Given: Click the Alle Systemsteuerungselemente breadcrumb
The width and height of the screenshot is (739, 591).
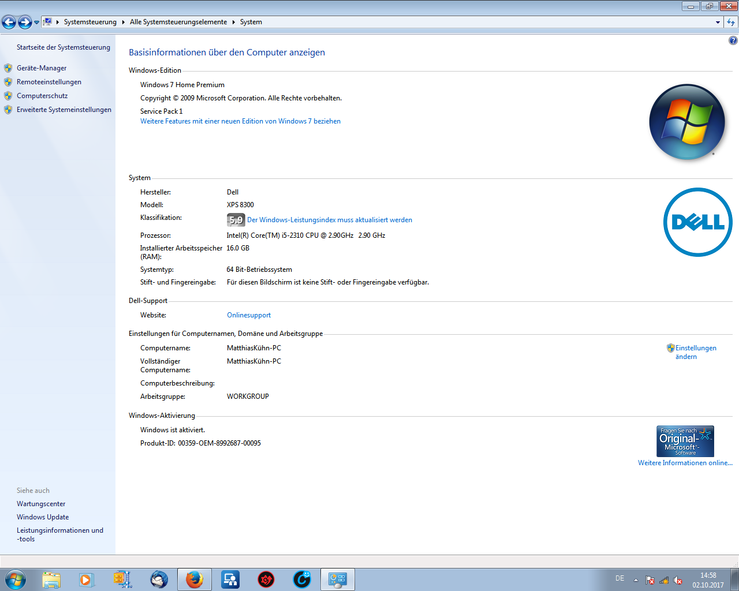Looking at the screenshot, I should 178,22.
